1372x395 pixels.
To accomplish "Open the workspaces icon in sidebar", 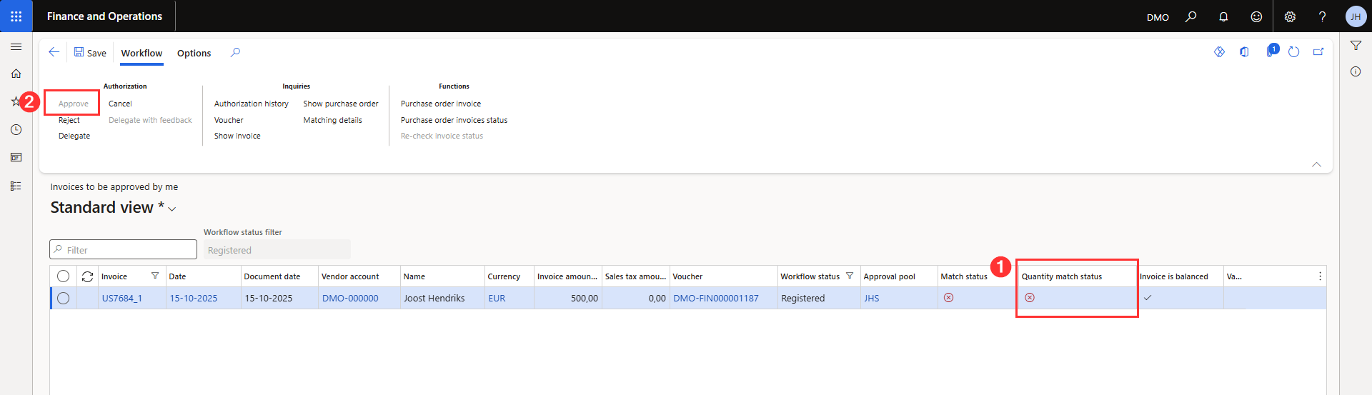I will [16, 157].
